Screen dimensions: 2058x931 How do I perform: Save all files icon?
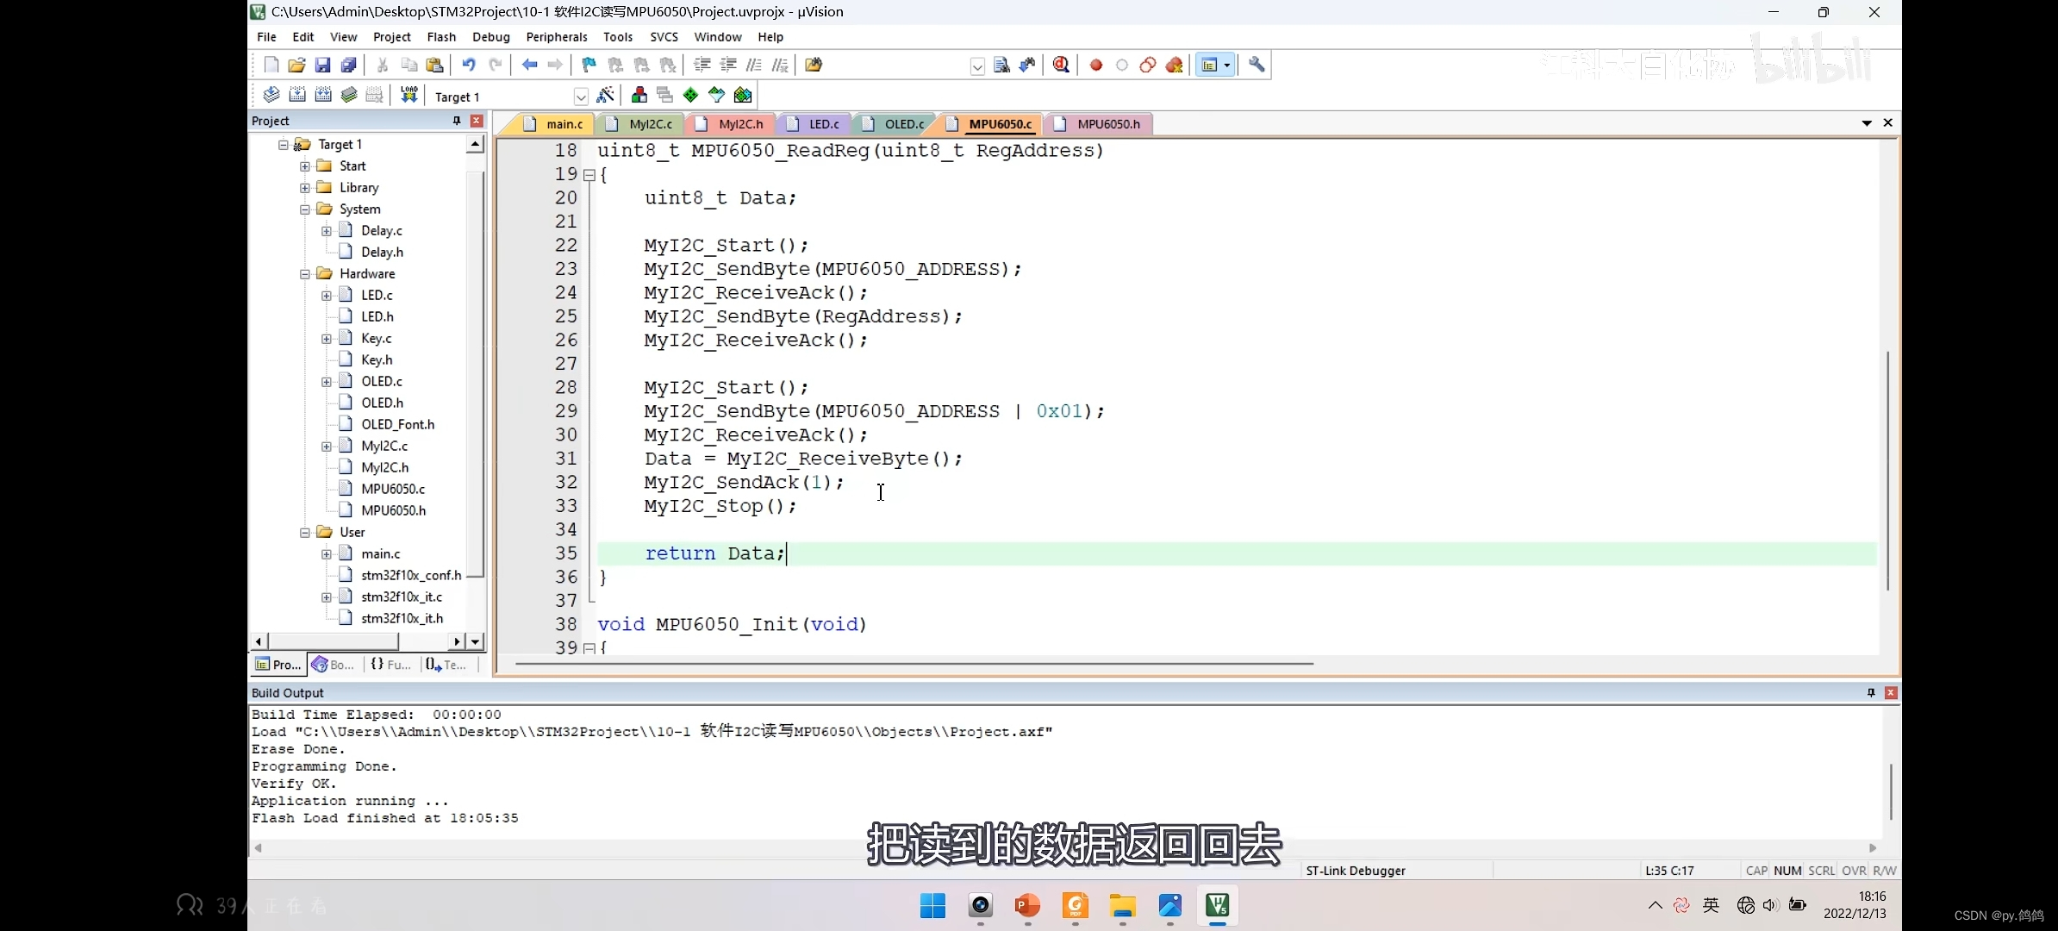click(x=348, y=65)
